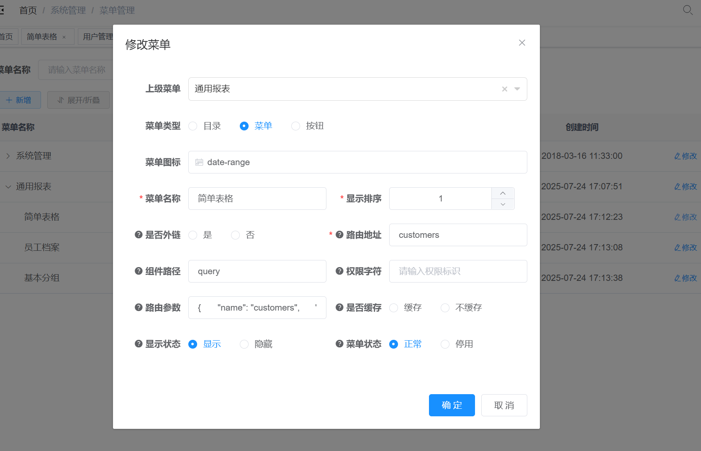Select 显示 for 显示状态
701x451 pixels.
pyautogui.click(x=193, y=344)
